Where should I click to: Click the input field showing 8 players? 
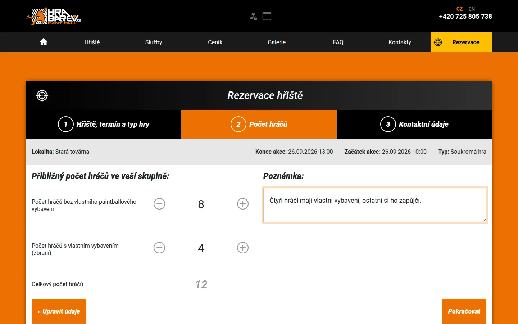click(201, 204)
